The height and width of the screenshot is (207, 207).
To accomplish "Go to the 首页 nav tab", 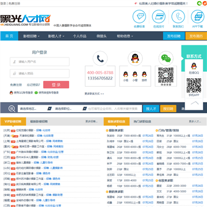I will coord(9,36).
